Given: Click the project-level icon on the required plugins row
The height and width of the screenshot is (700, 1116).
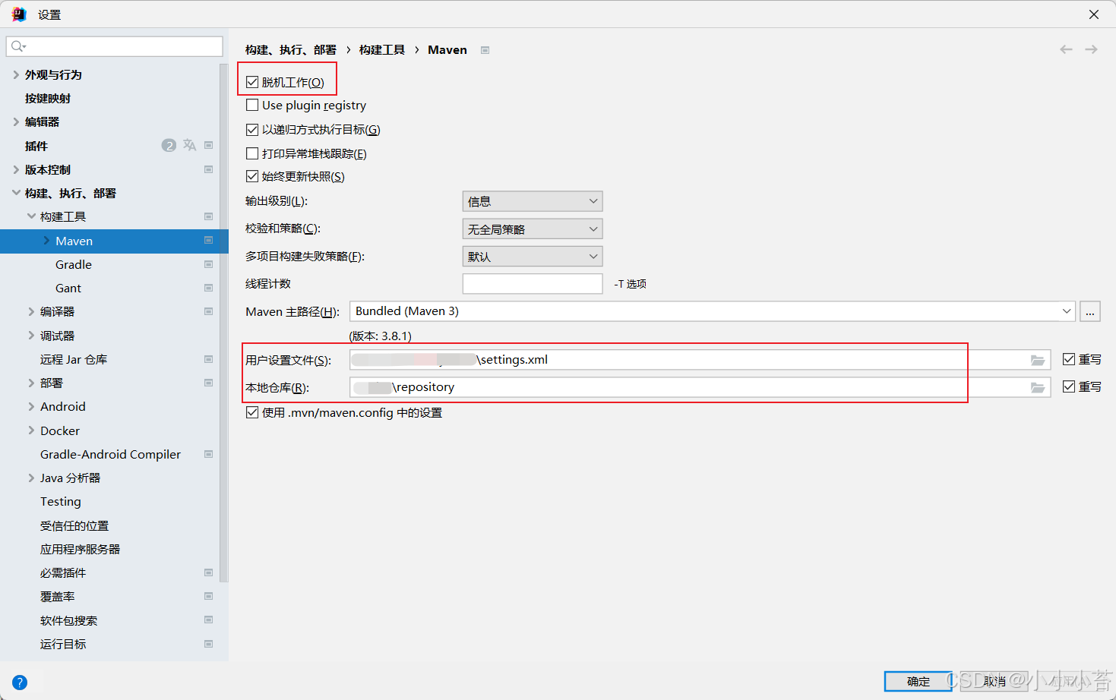Looking at the screenshot, I should tap(208, 572).
